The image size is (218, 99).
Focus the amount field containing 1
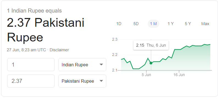31,65
